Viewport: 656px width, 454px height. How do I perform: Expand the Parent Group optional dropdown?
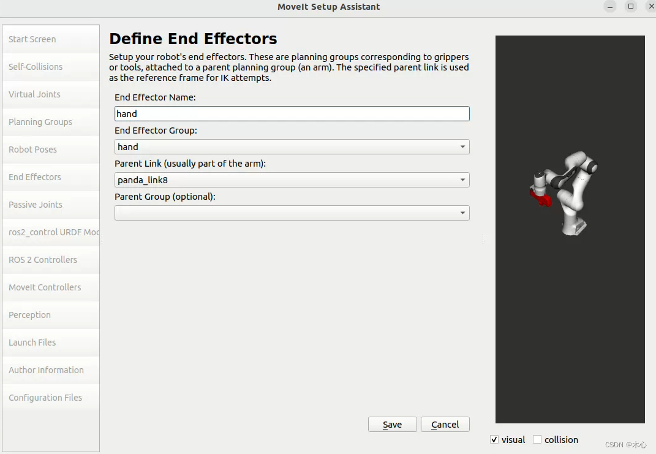pos(292,213)
